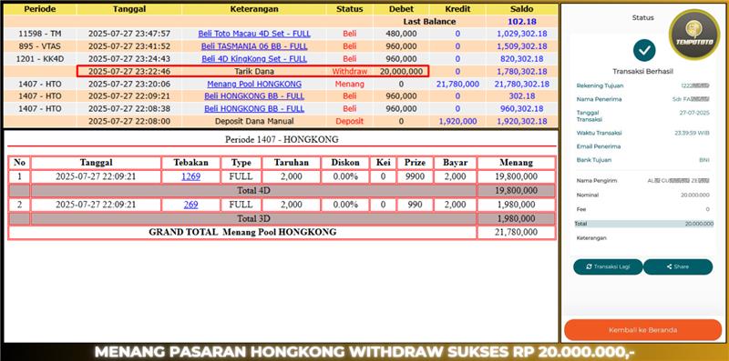Click the Menang status cell

(350, 84)
